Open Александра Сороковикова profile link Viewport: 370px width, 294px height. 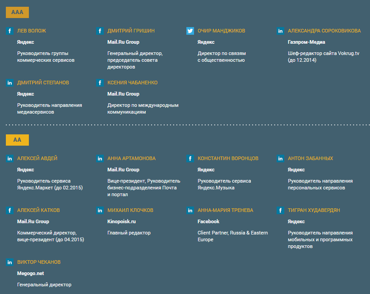coord(324,31)
